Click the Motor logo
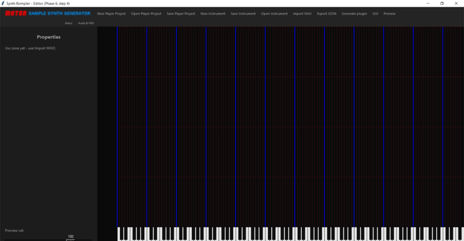 pyautogui.click(x=15, y=14)
